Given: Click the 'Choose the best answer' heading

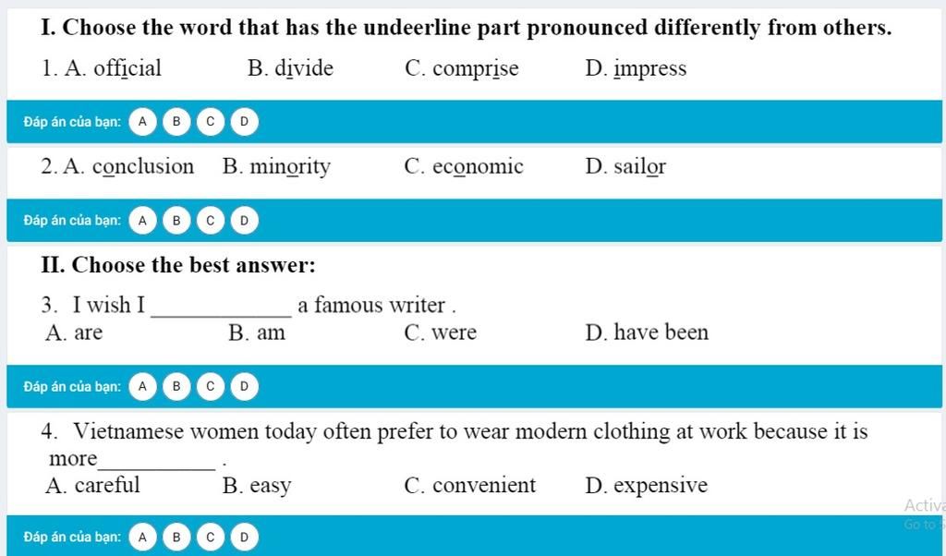Looking at the screenshot, I should [x=178, y=266].
